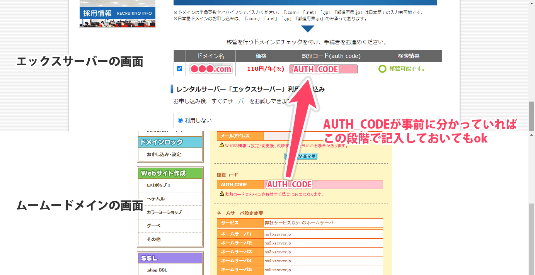The image size is (535, 275).
Task: Click the サービス name server value
Action: [x=323, y=223]
